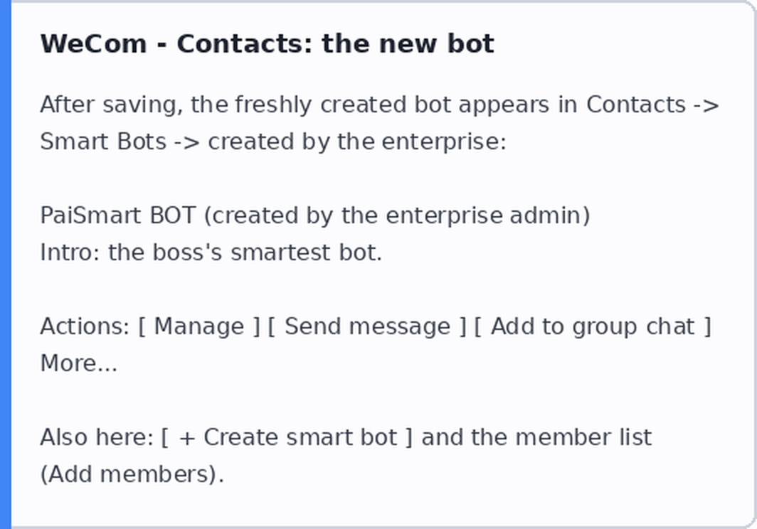Screen dimensions: 757x529
Task: Click the plus sign before Create smart bot
Action: click(x=187, y=438)
